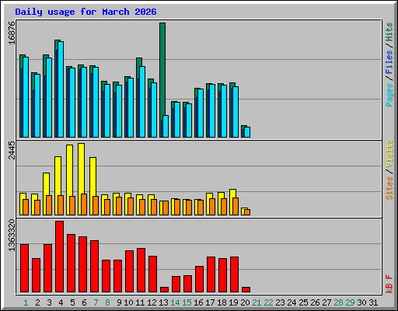This screenshot has width=398, height=311.
Task: Select day 27 on the x-axis
Action: point(326,302)
